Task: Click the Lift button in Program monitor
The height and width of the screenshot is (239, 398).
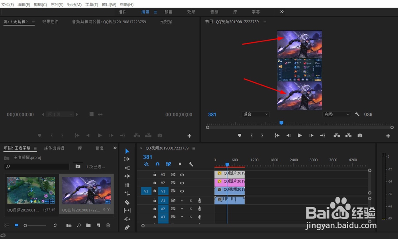Action: pyautogui.click(x=337, y=135)
